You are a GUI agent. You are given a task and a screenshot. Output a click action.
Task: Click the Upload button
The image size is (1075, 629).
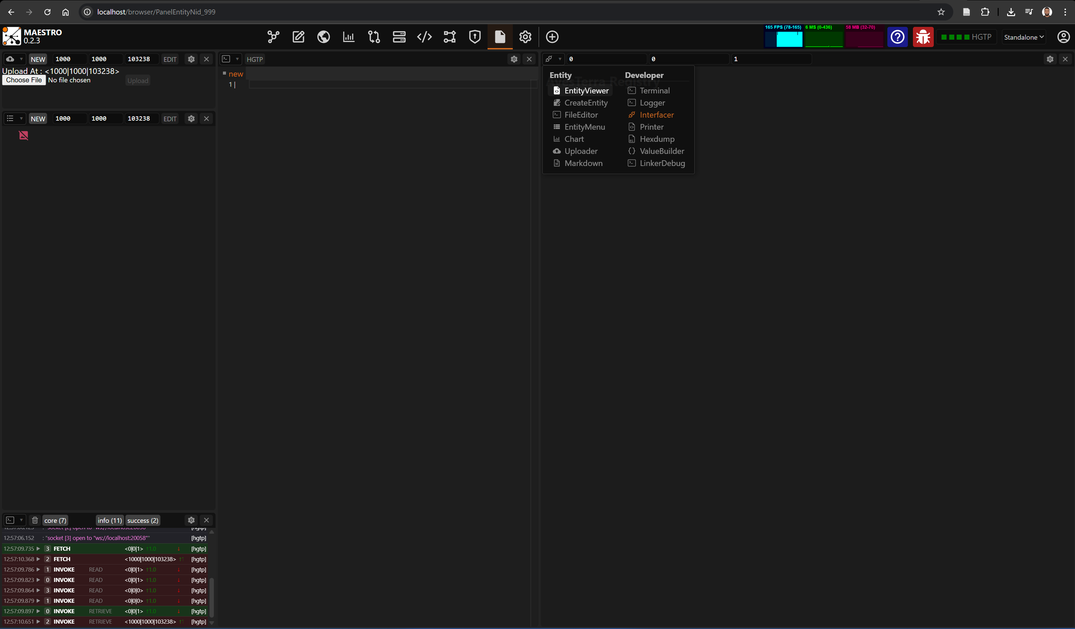[138, 81]
